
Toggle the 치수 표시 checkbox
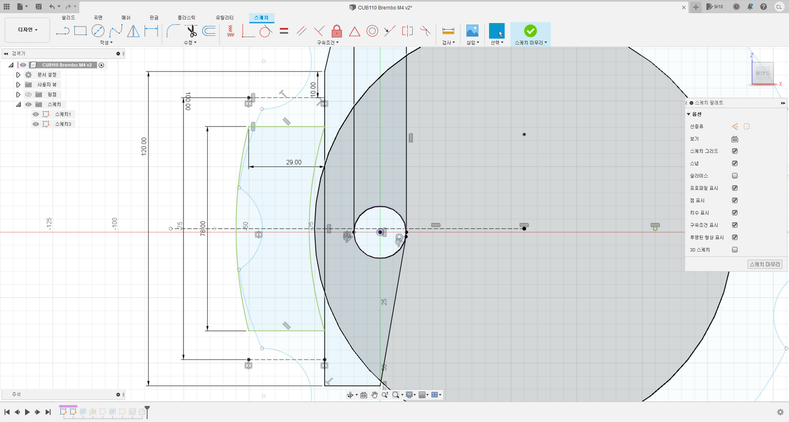point(735,212)
